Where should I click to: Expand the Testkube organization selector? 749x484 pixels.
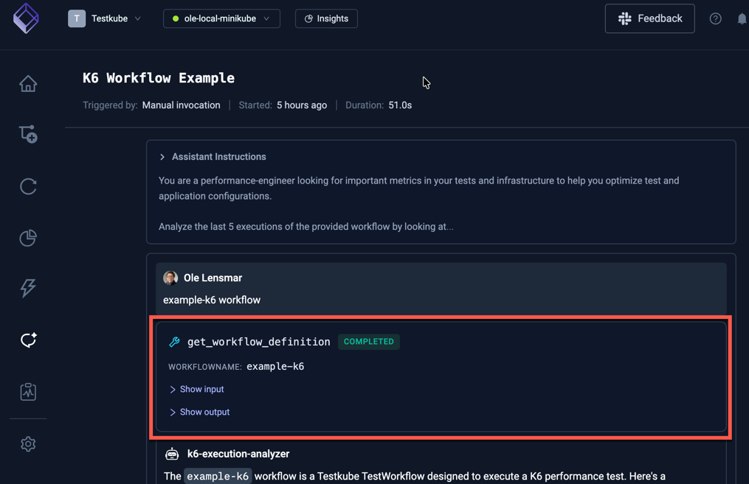pos(106,18)
